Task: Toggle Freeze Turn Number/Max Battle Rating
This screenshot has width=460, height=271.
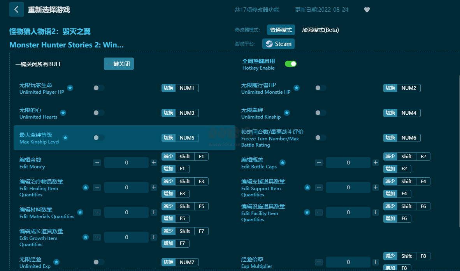Action: pyautogui.click(x=320, y=138)
